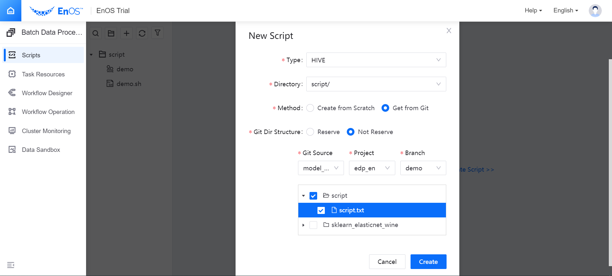The width and height of the screenshot is (612, 276).
Task: Click the plus icon to add script
Action: (127, 33)
